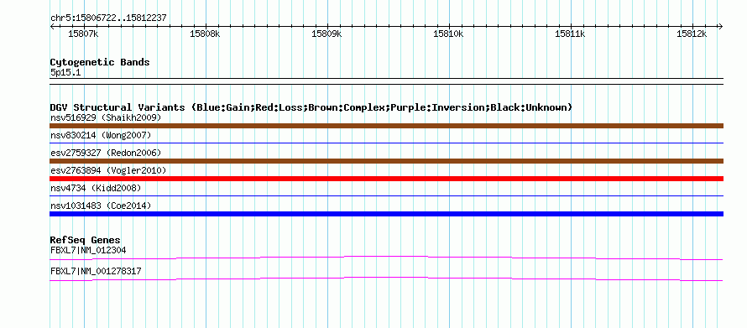Click the Cytogenetic Bands track title
The image size is (747, 328).
tap(100, 62)
